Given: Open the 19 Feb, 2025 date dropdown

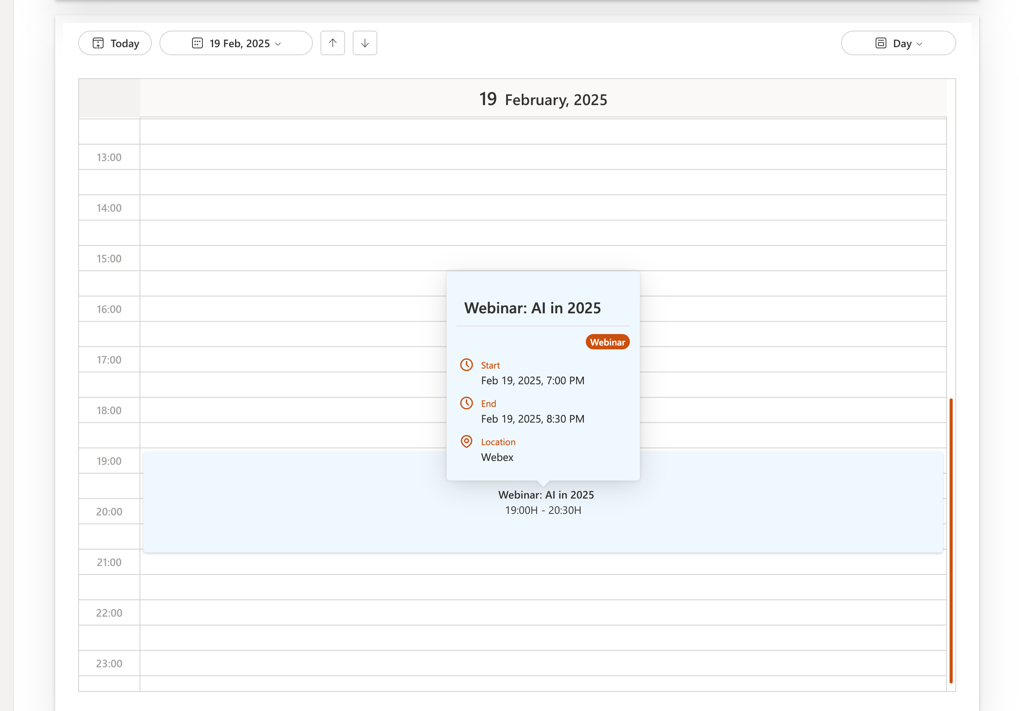Looking at the screenshot, I should [236, 43].
